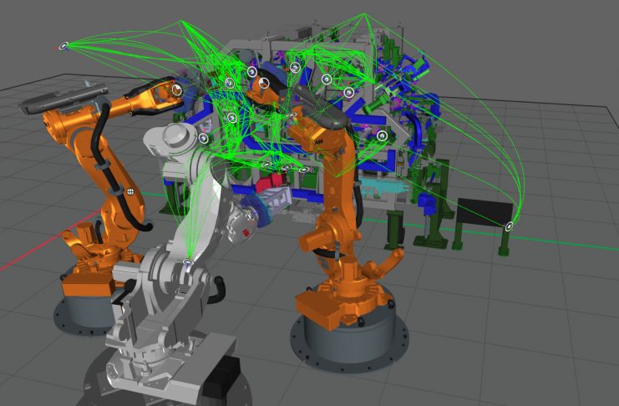
Task: Select the pie-shaped marker on the middle orange robot head
Action: [264, 83]
